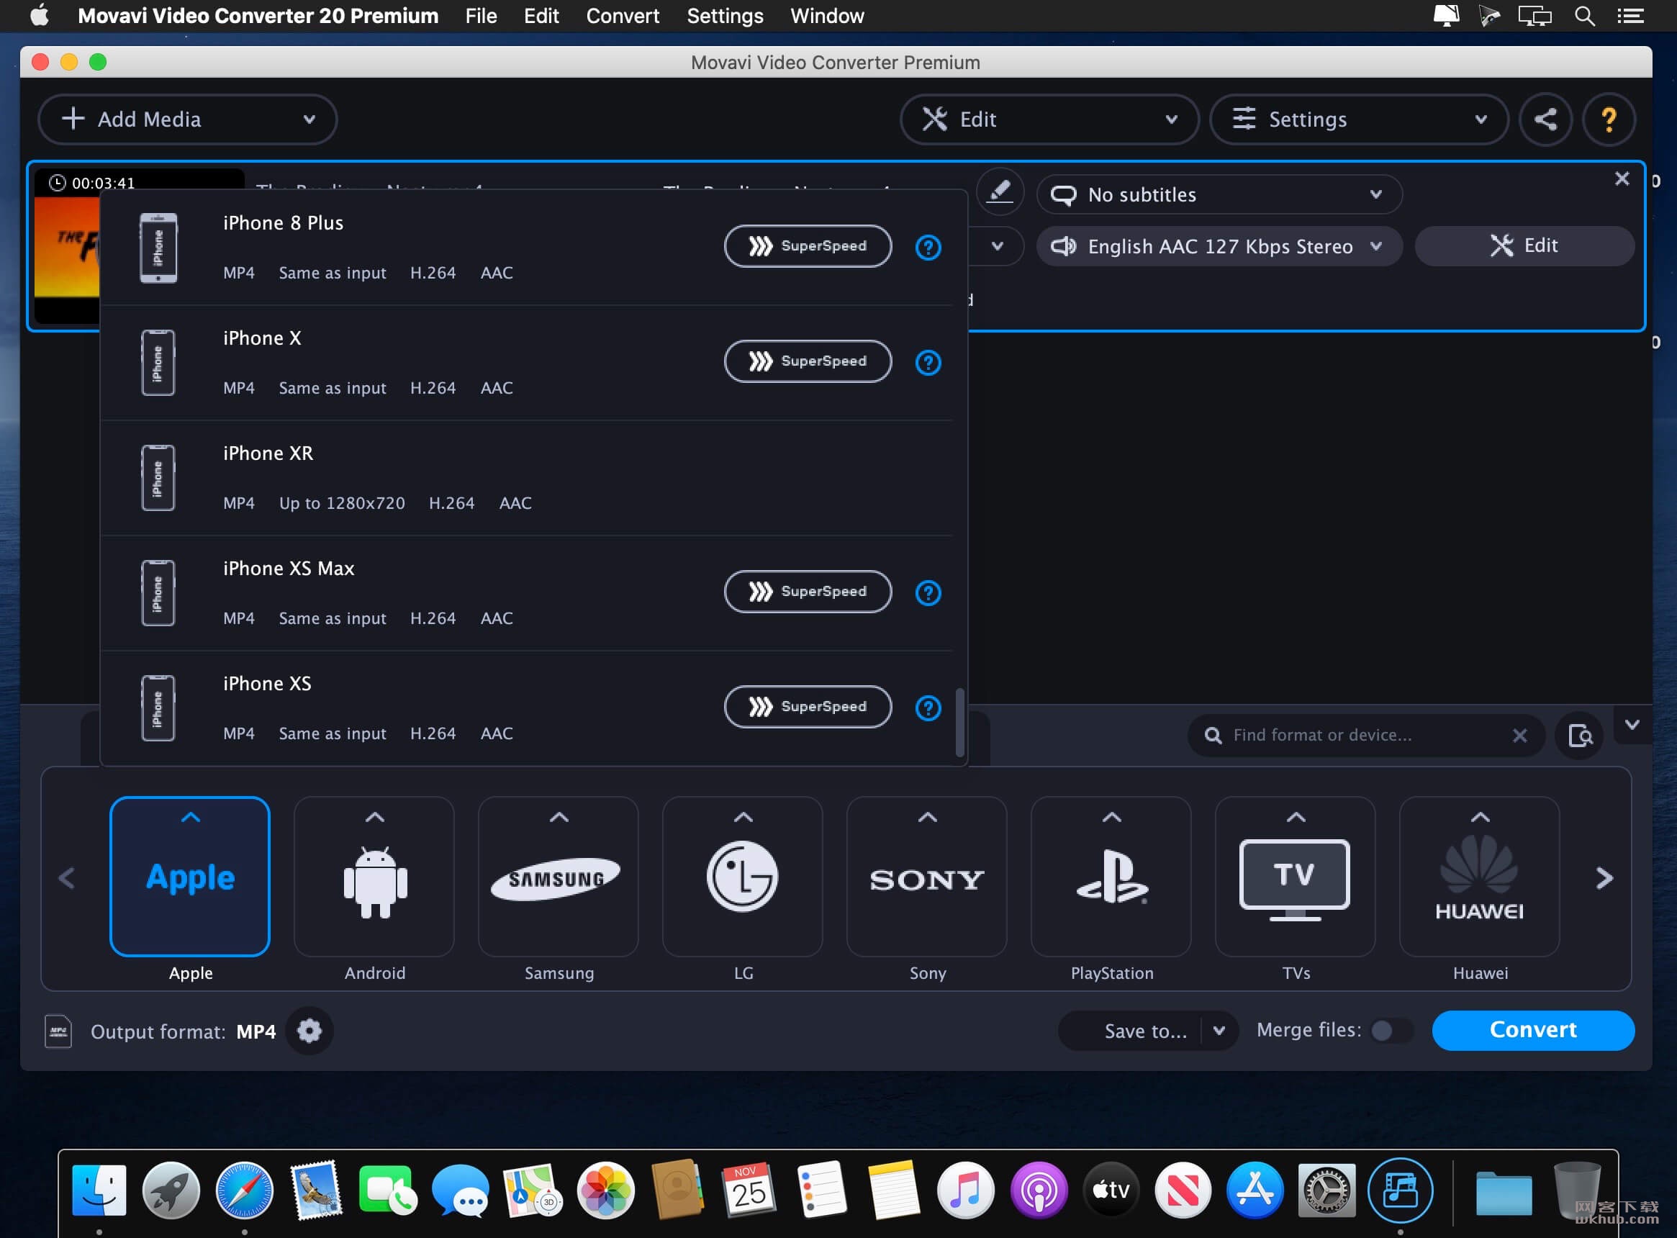The height and width of the screenshot is (1238, 1677).
Task: Click help icon for iPhone X preset
Action: pos(928,363)
